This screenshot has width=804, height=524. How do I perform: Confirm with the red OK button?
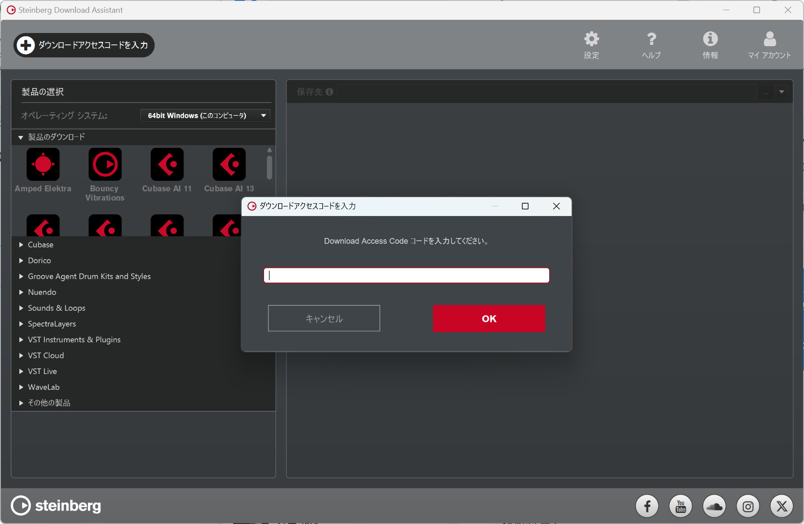pyautogui.click(x=489, y=319)
